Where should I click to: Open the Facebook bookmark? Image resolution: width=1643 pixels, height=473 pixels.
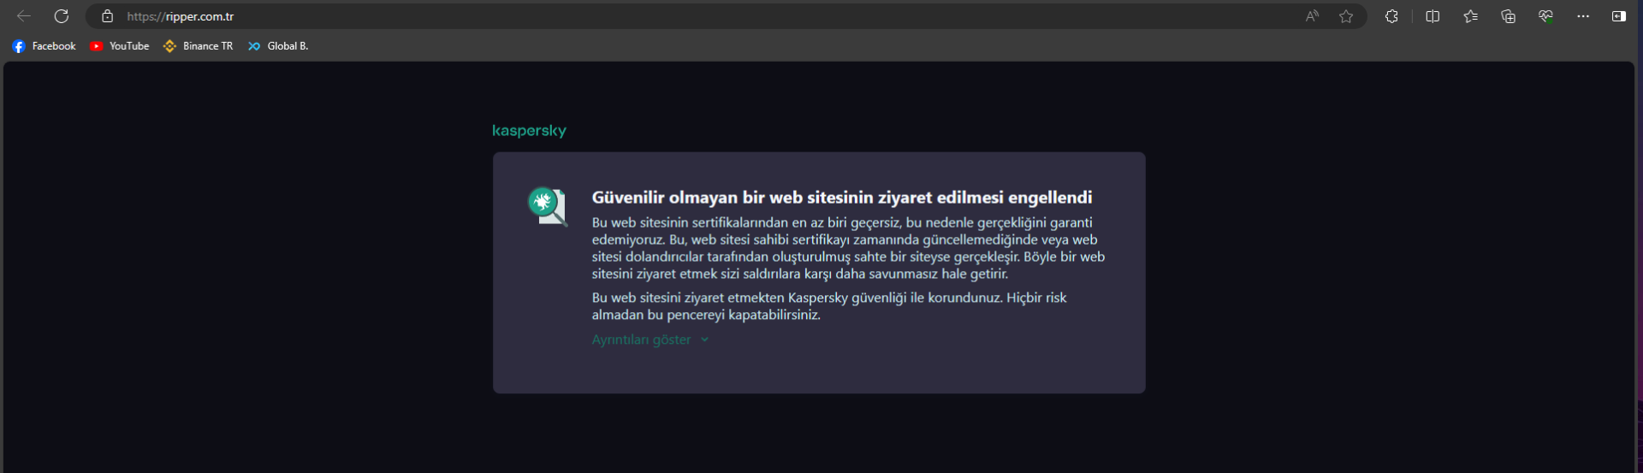44,46
